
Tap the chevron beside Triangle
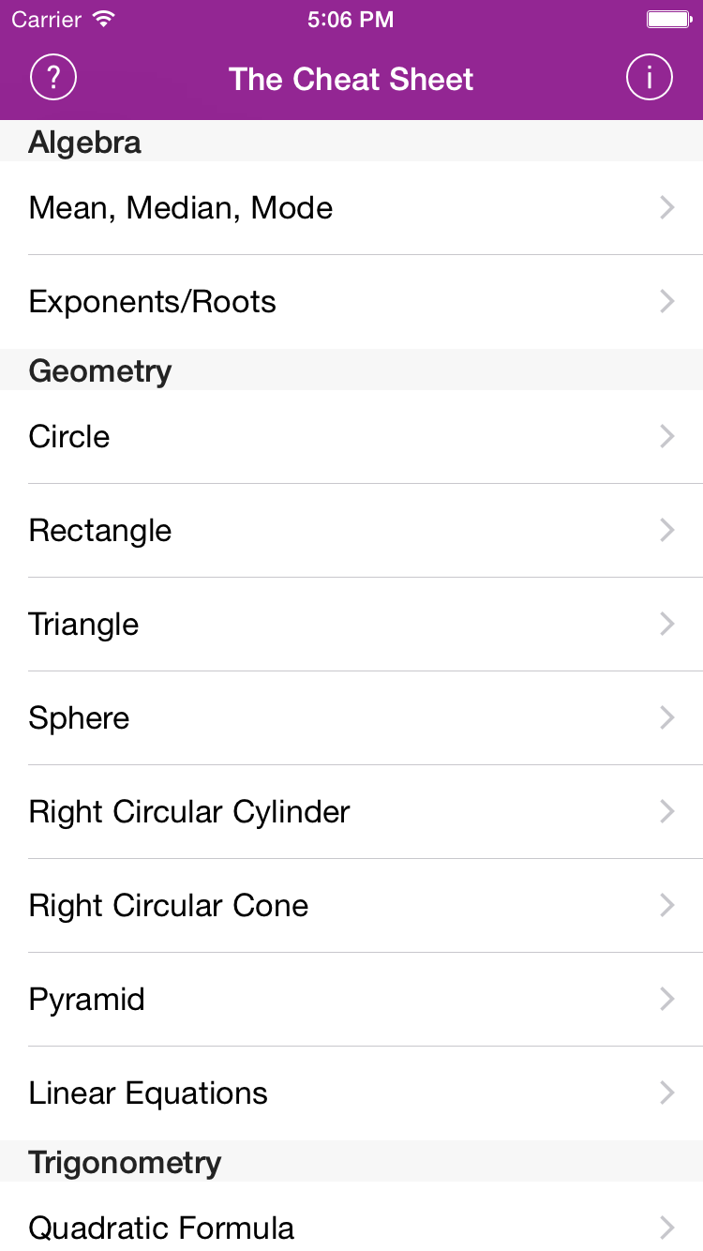click(666, 624)
